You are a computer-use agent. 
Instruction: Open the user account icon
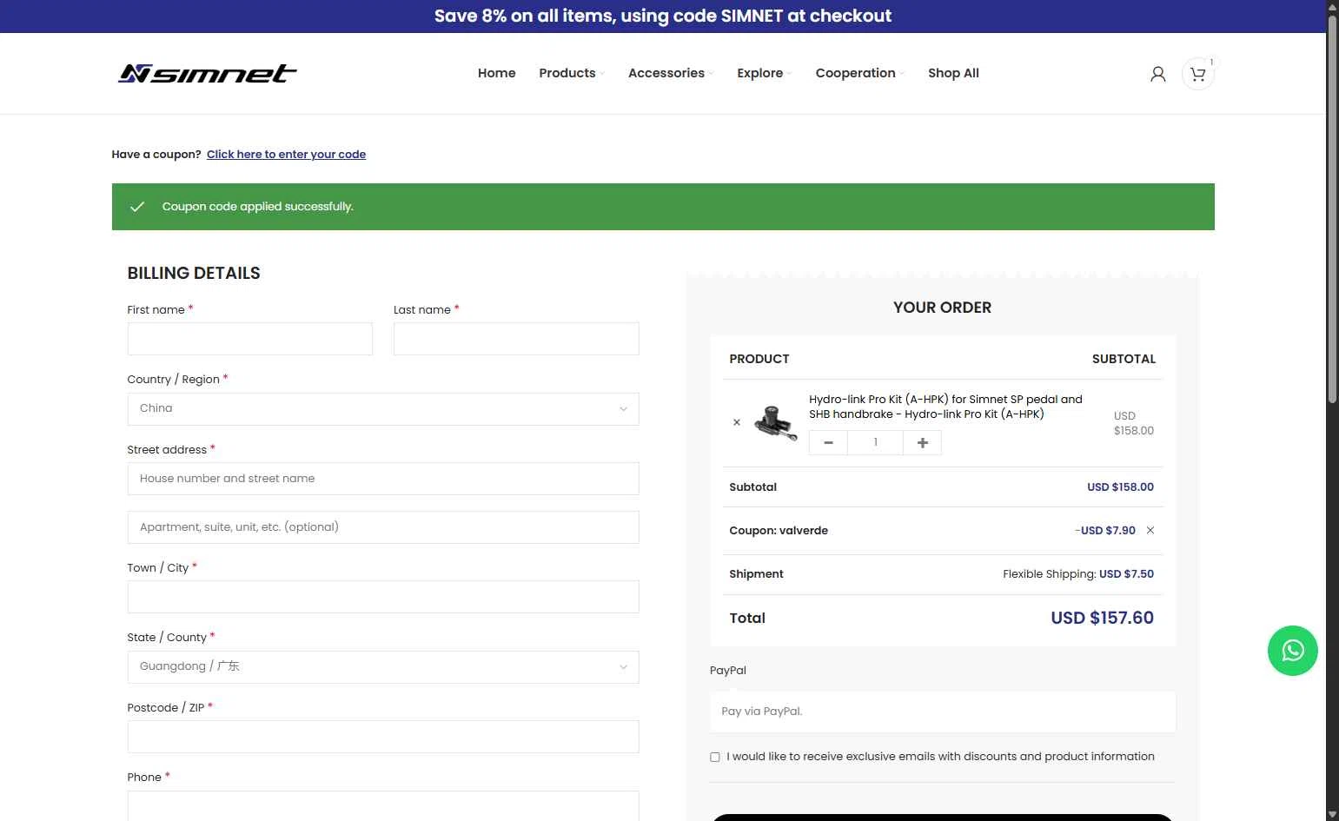point(1157,74)
